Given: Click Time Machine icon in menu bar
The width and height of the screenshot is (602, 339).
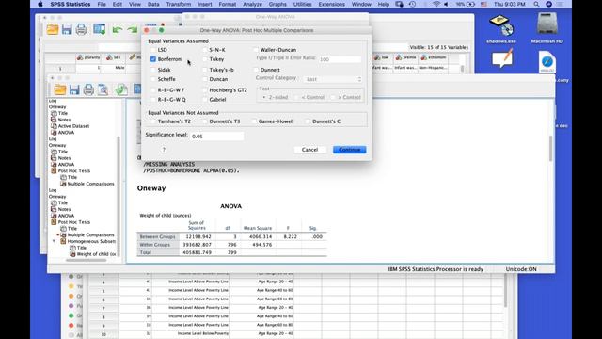Looking at the screenshot, I should click(412, 4).
